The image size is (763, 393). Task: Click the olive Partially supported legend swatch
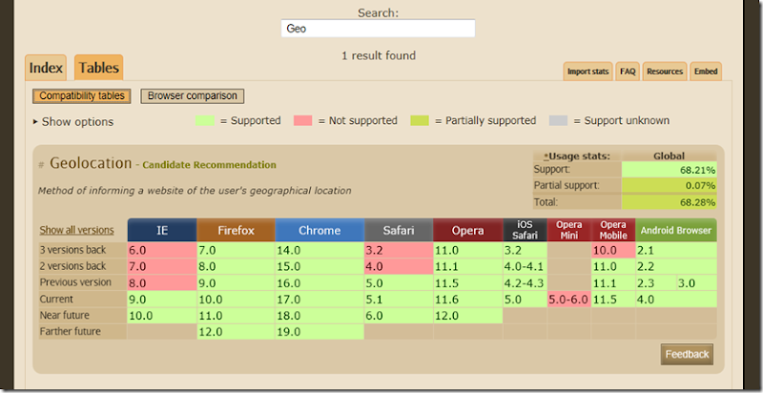tap(420, 120)
